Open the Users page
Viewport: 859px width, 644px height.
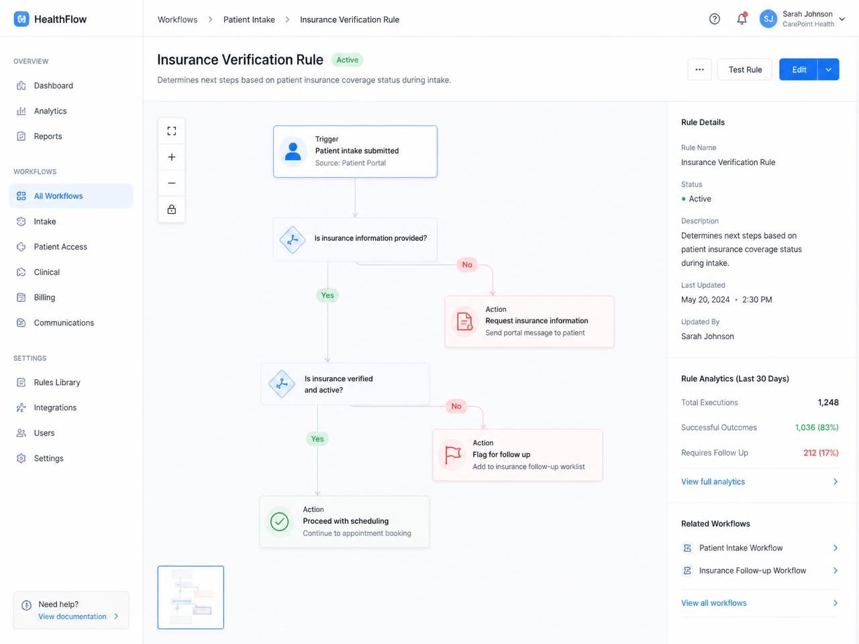pyautogui.click(x=71, y=433)
